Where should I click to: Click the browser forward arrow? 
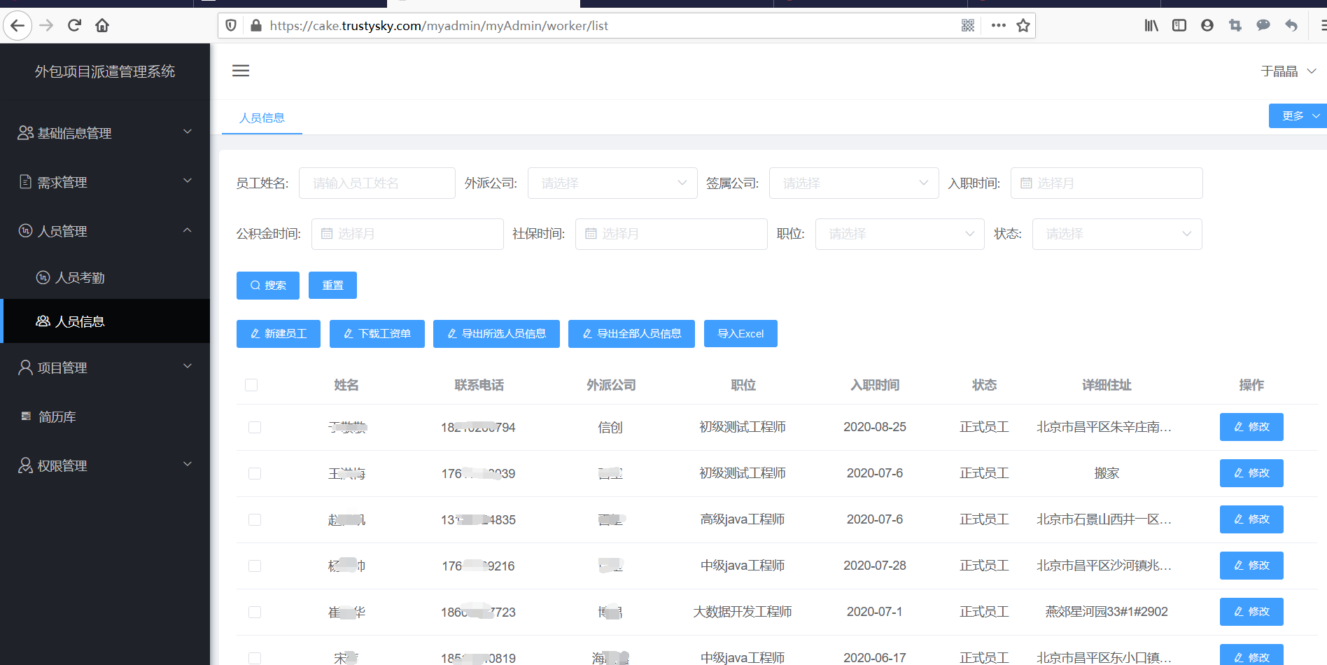tap(46, 26)
